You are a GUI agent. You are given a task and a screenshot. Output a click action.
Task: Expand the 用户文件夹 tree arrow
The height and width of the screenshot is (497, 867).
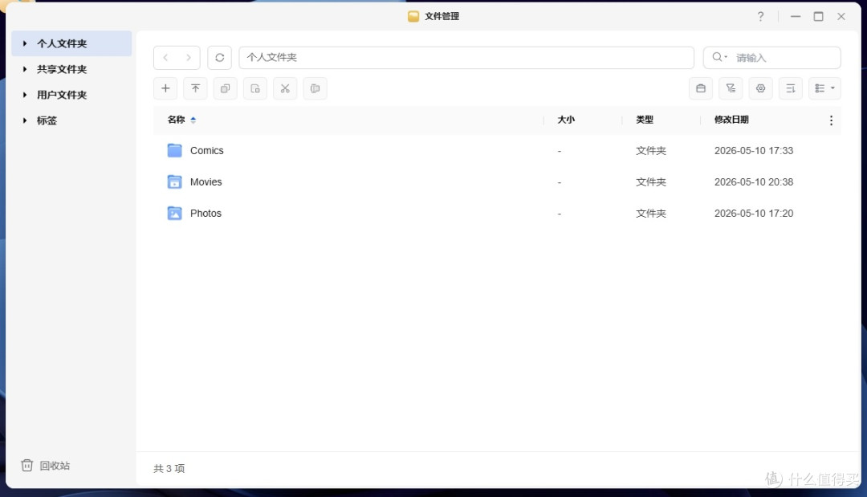(x=25, y=95)
